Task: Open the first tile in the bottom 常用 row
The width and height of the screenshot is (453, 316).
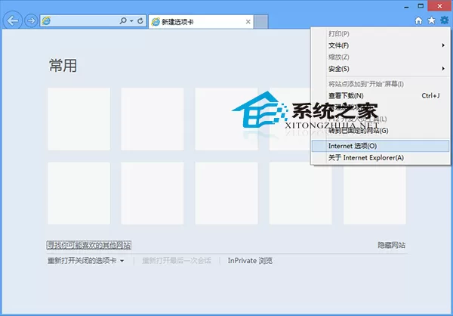Action: pyautogui.click(x=79, y=194)
